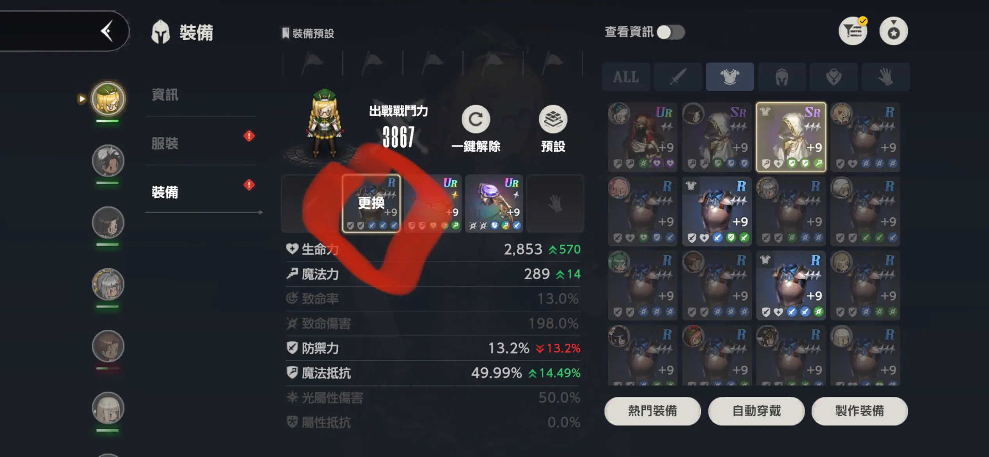Go back with the arrow button
Screen dimensions: 989x457
107,31
